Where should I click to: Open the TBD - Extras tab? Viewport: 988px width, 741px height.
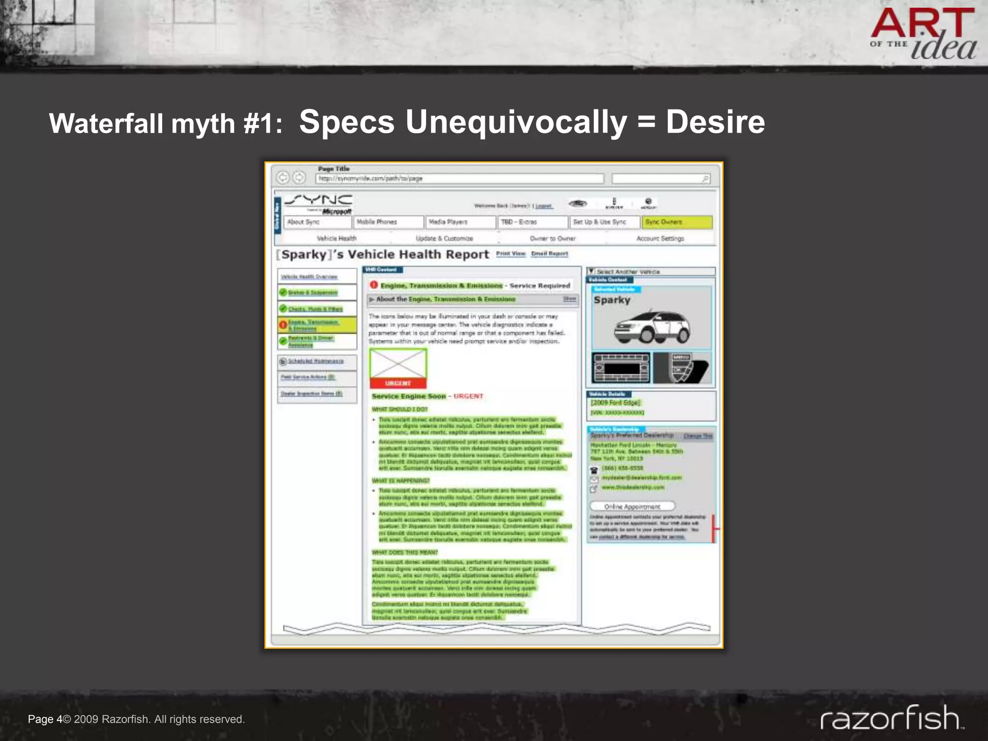pos(533,222)
